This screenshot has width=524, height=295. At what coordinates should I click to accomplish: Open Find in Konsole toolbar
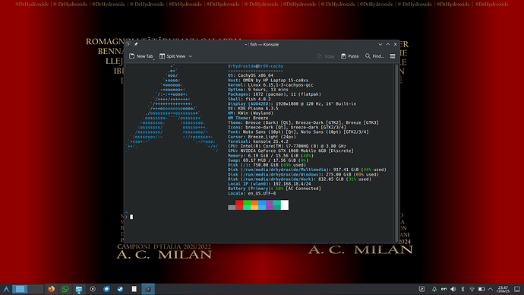374,56
